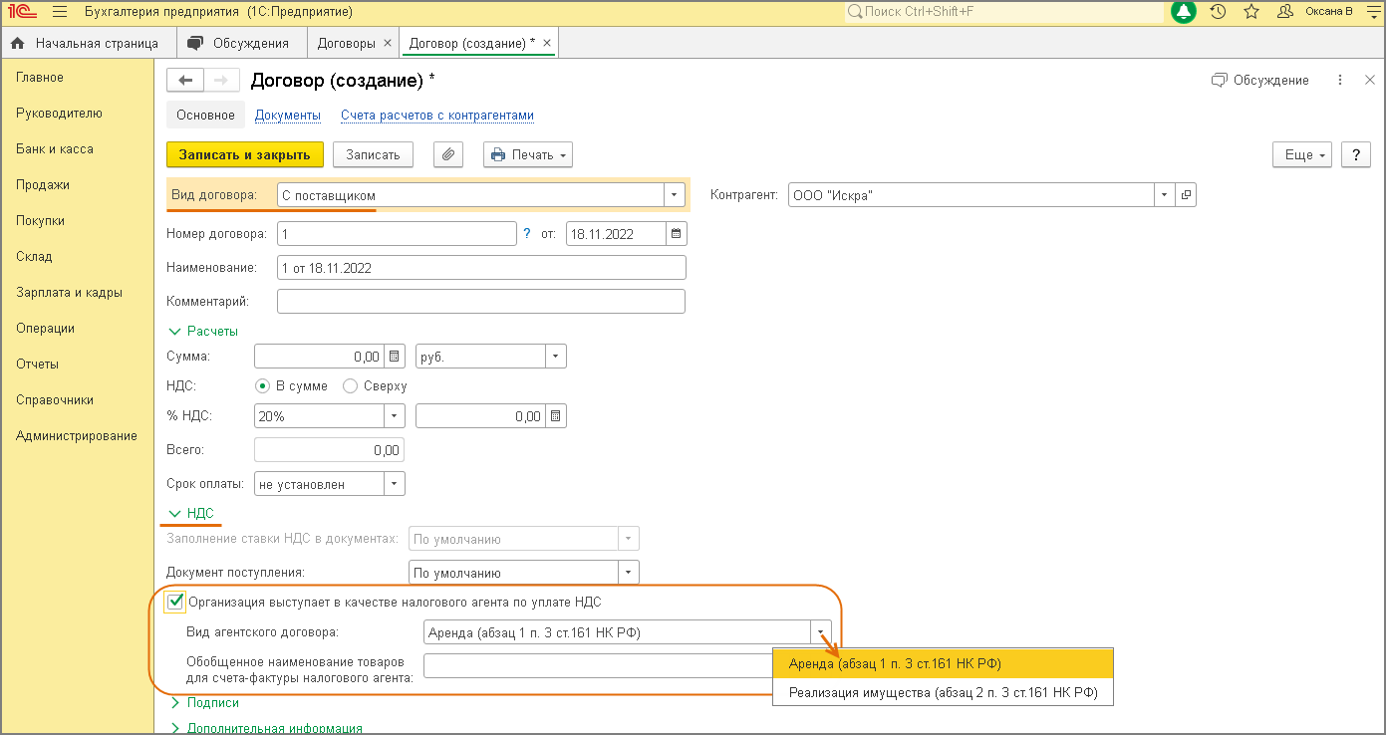Viewport: 1386px width, 735px height.
Task: Open the Справочники sidebar section
Action: [55, 400]
